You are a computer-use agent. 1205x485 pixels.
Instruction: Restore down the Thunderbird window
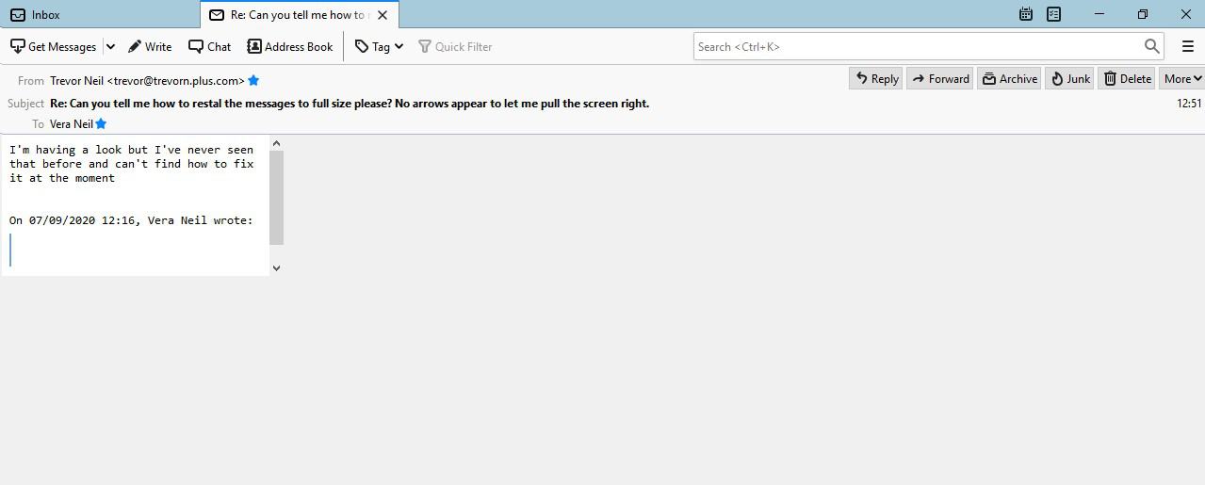pos(1143,14)
